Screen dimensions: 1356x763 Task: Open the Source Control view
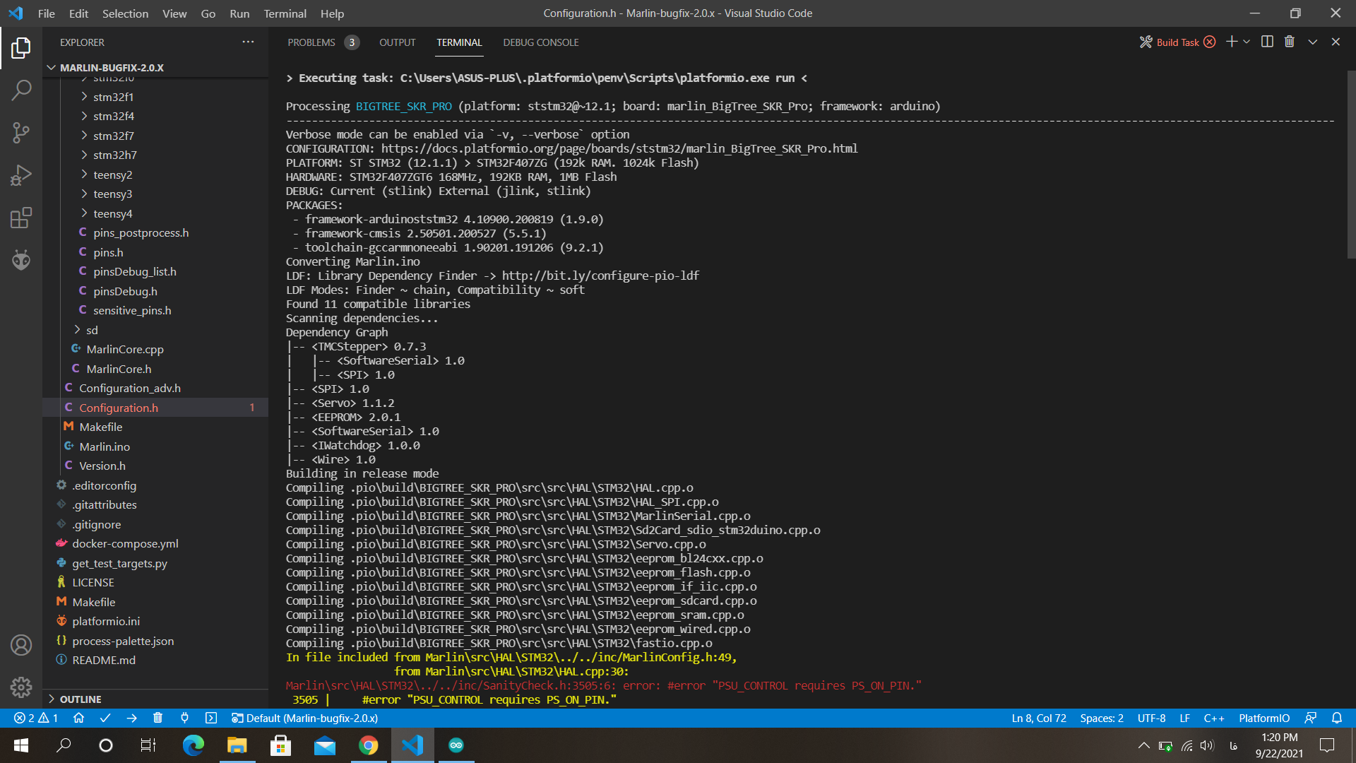point(21,133)
